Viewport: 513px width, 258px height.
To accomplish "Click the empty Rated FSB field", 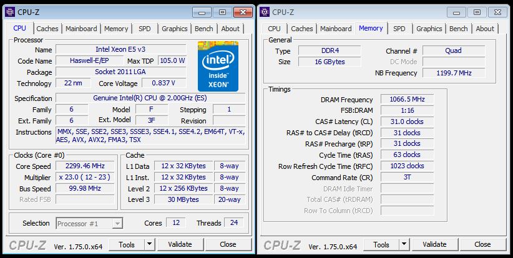I will (85, 199).
